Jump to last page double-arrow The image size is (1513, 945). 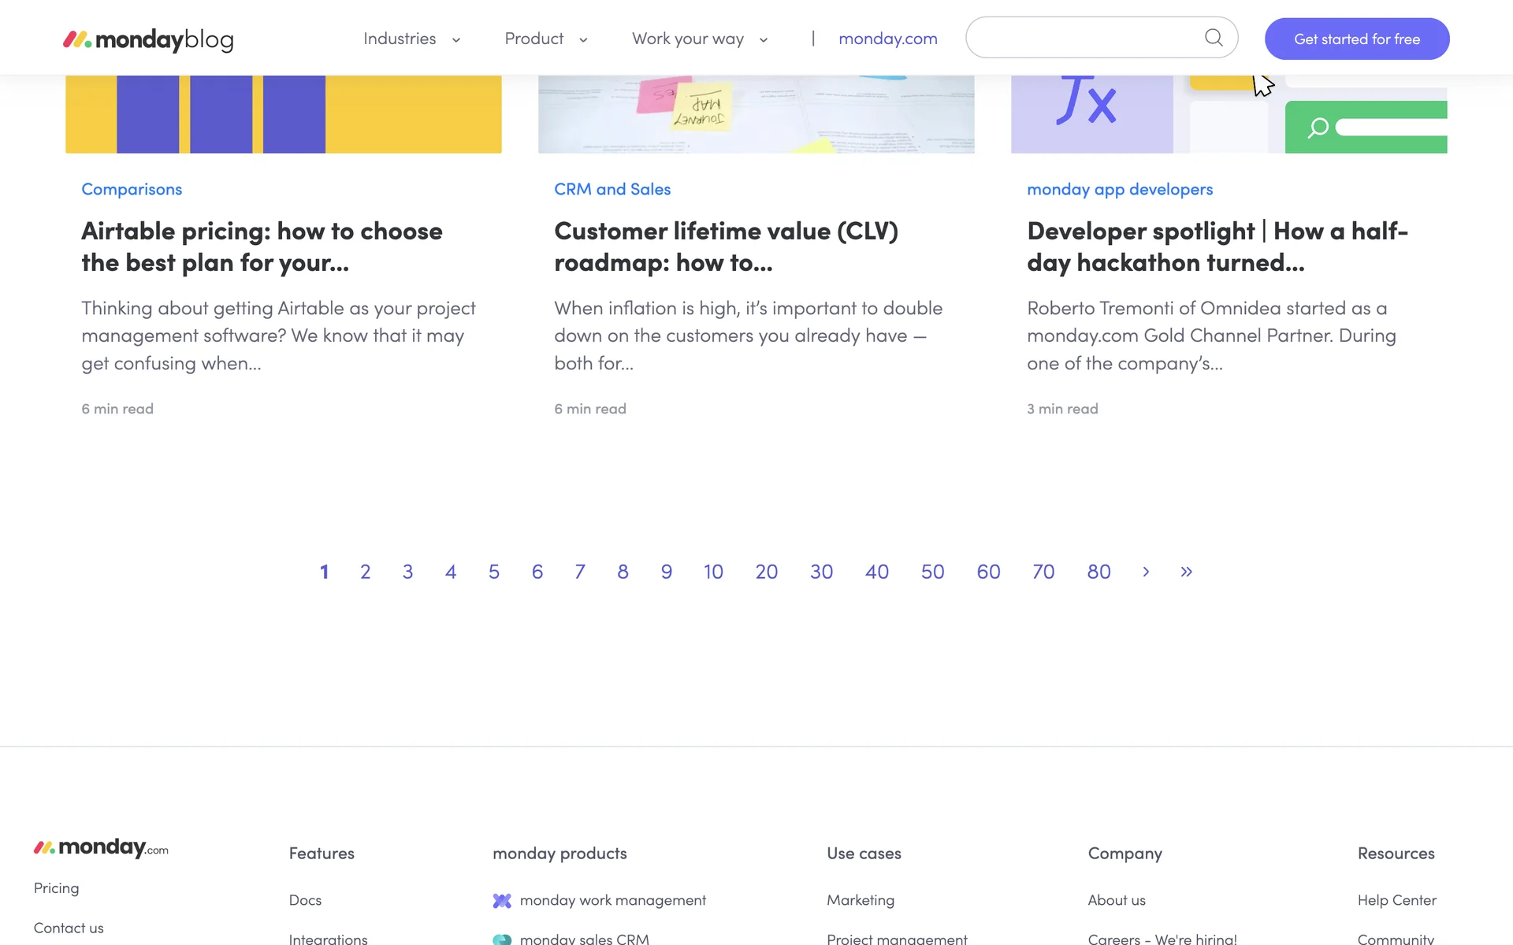[x=1186, y=572]
